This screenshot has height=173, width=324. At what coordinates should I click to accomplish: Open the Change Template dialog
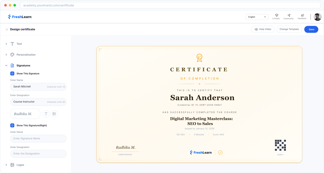click(x=289, y=29)
